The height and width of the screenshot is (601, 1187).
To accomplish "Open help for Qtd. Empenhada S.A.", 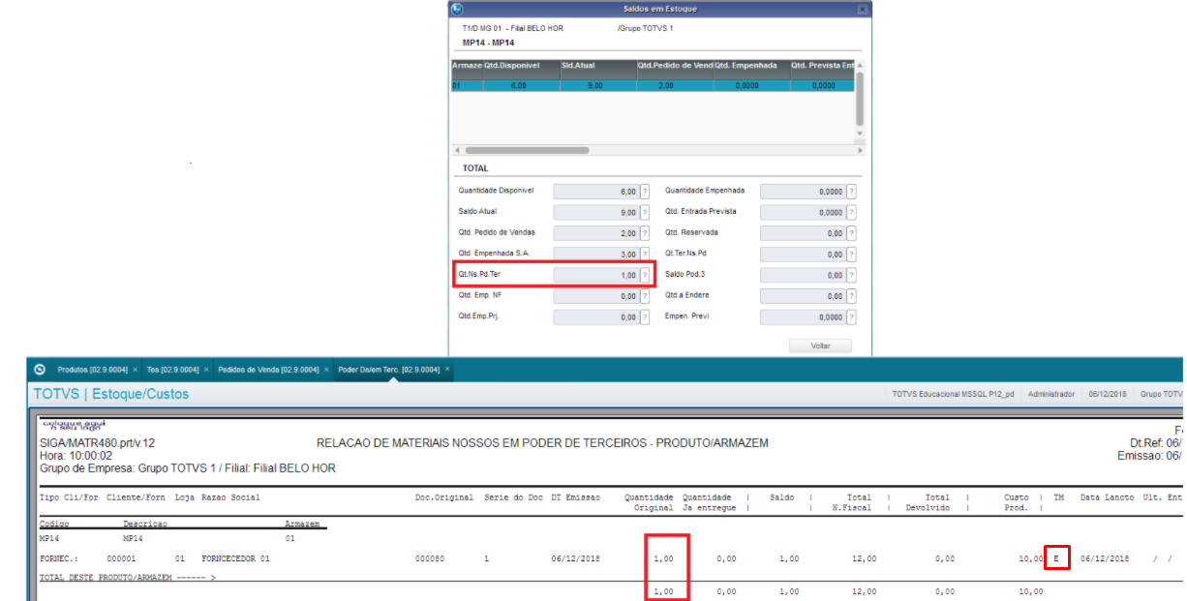I will click(x=645, y=255).
